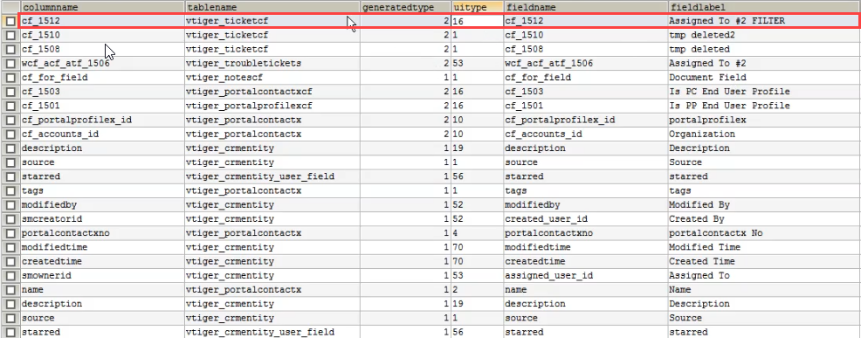The height and width of the screenshot is (338, 861).
Task: Sort by the fieldname column header
Action: click(585, 7)
